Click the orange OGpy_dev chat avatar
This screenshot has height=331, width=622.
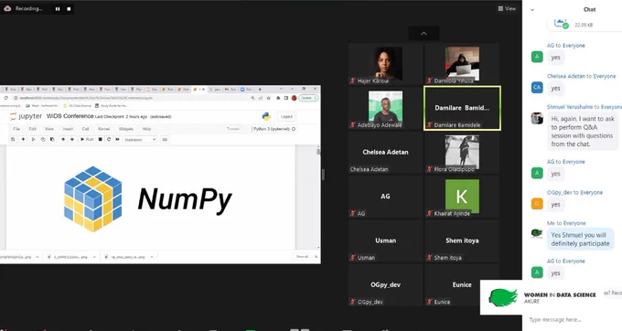pyautogui.click(x=537, y=204)
